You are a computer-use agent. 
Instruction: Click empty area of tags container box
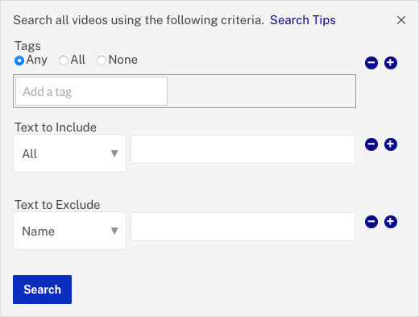pos(261,91)
